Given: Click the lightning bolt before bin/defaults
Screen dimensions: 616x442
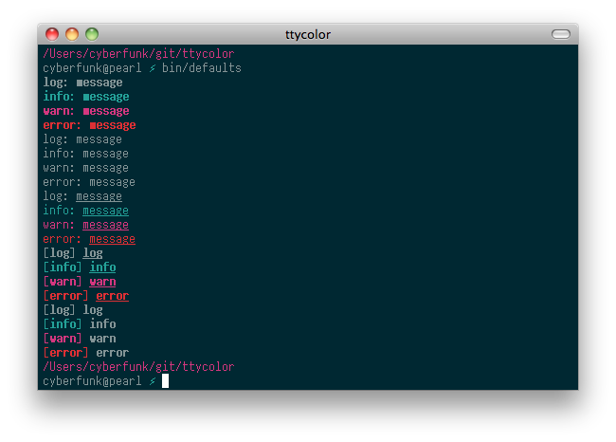Looking at the screenshot, I should click(x=152, y=68).
